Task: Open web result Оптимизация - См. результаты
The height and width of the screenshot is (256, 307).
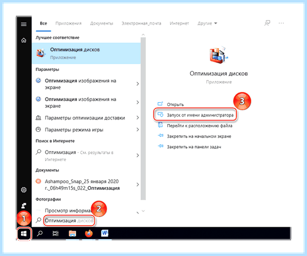Action: pos(86,155)
